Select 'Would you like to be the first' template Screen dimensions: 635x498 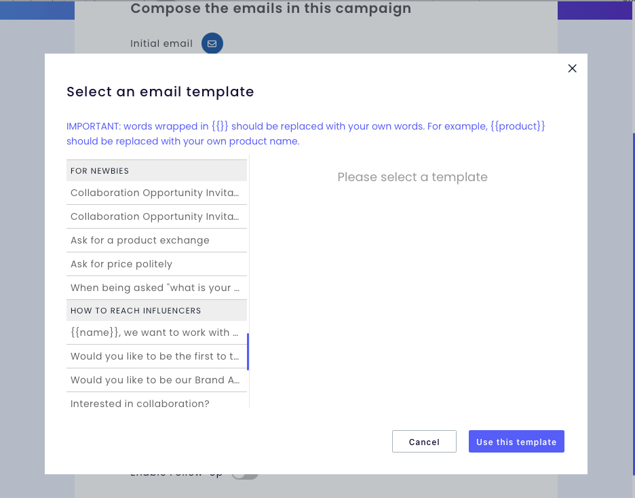click(x=155, y=356)
